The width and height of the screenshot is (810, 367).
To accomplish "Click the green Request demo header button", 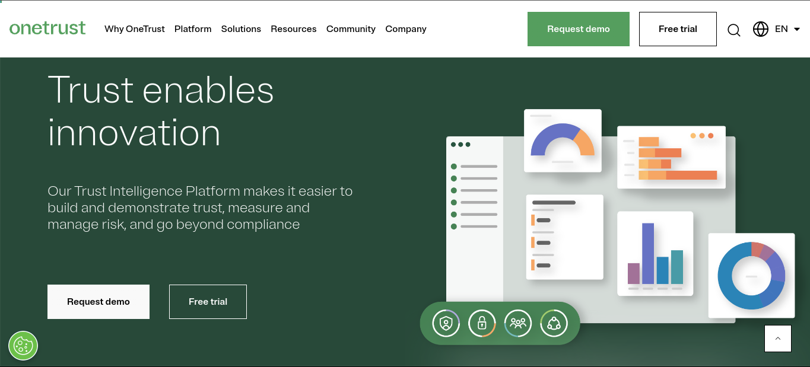I will pos(579,29).
